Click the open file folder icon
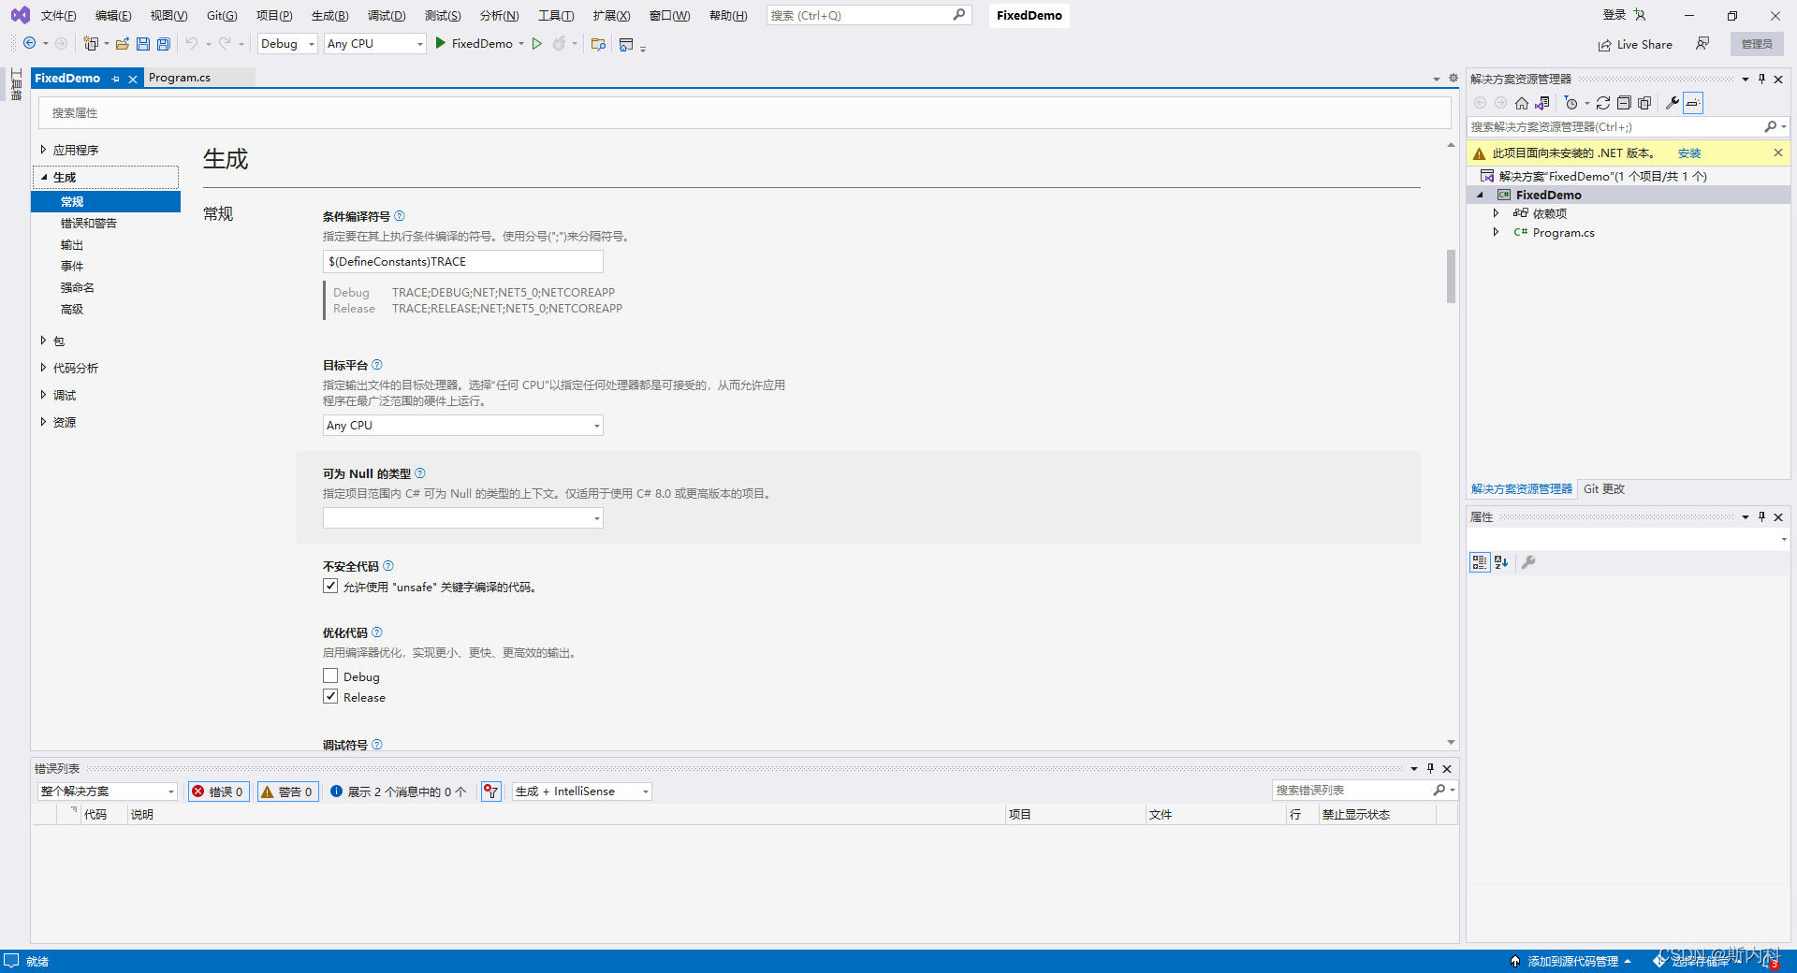Image resolution: width=1797 pixels, height=973 pixels. tap(122, 43)
